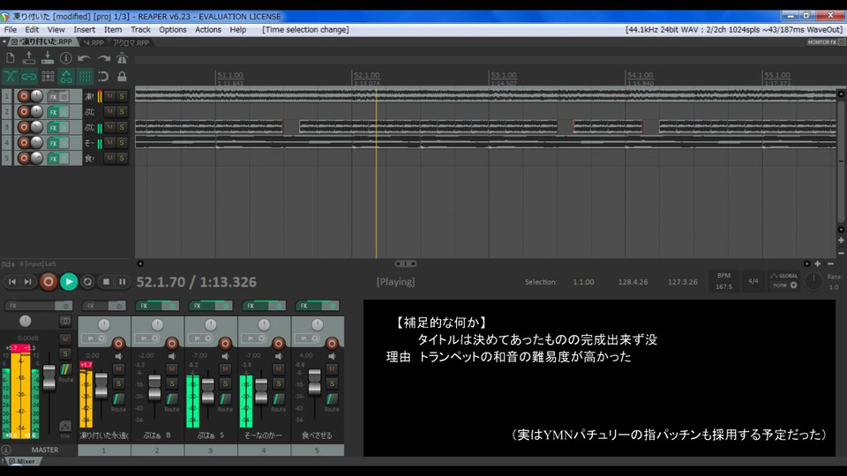Solo track 3 in track panel
847x476 pixels.
(121, 128)
